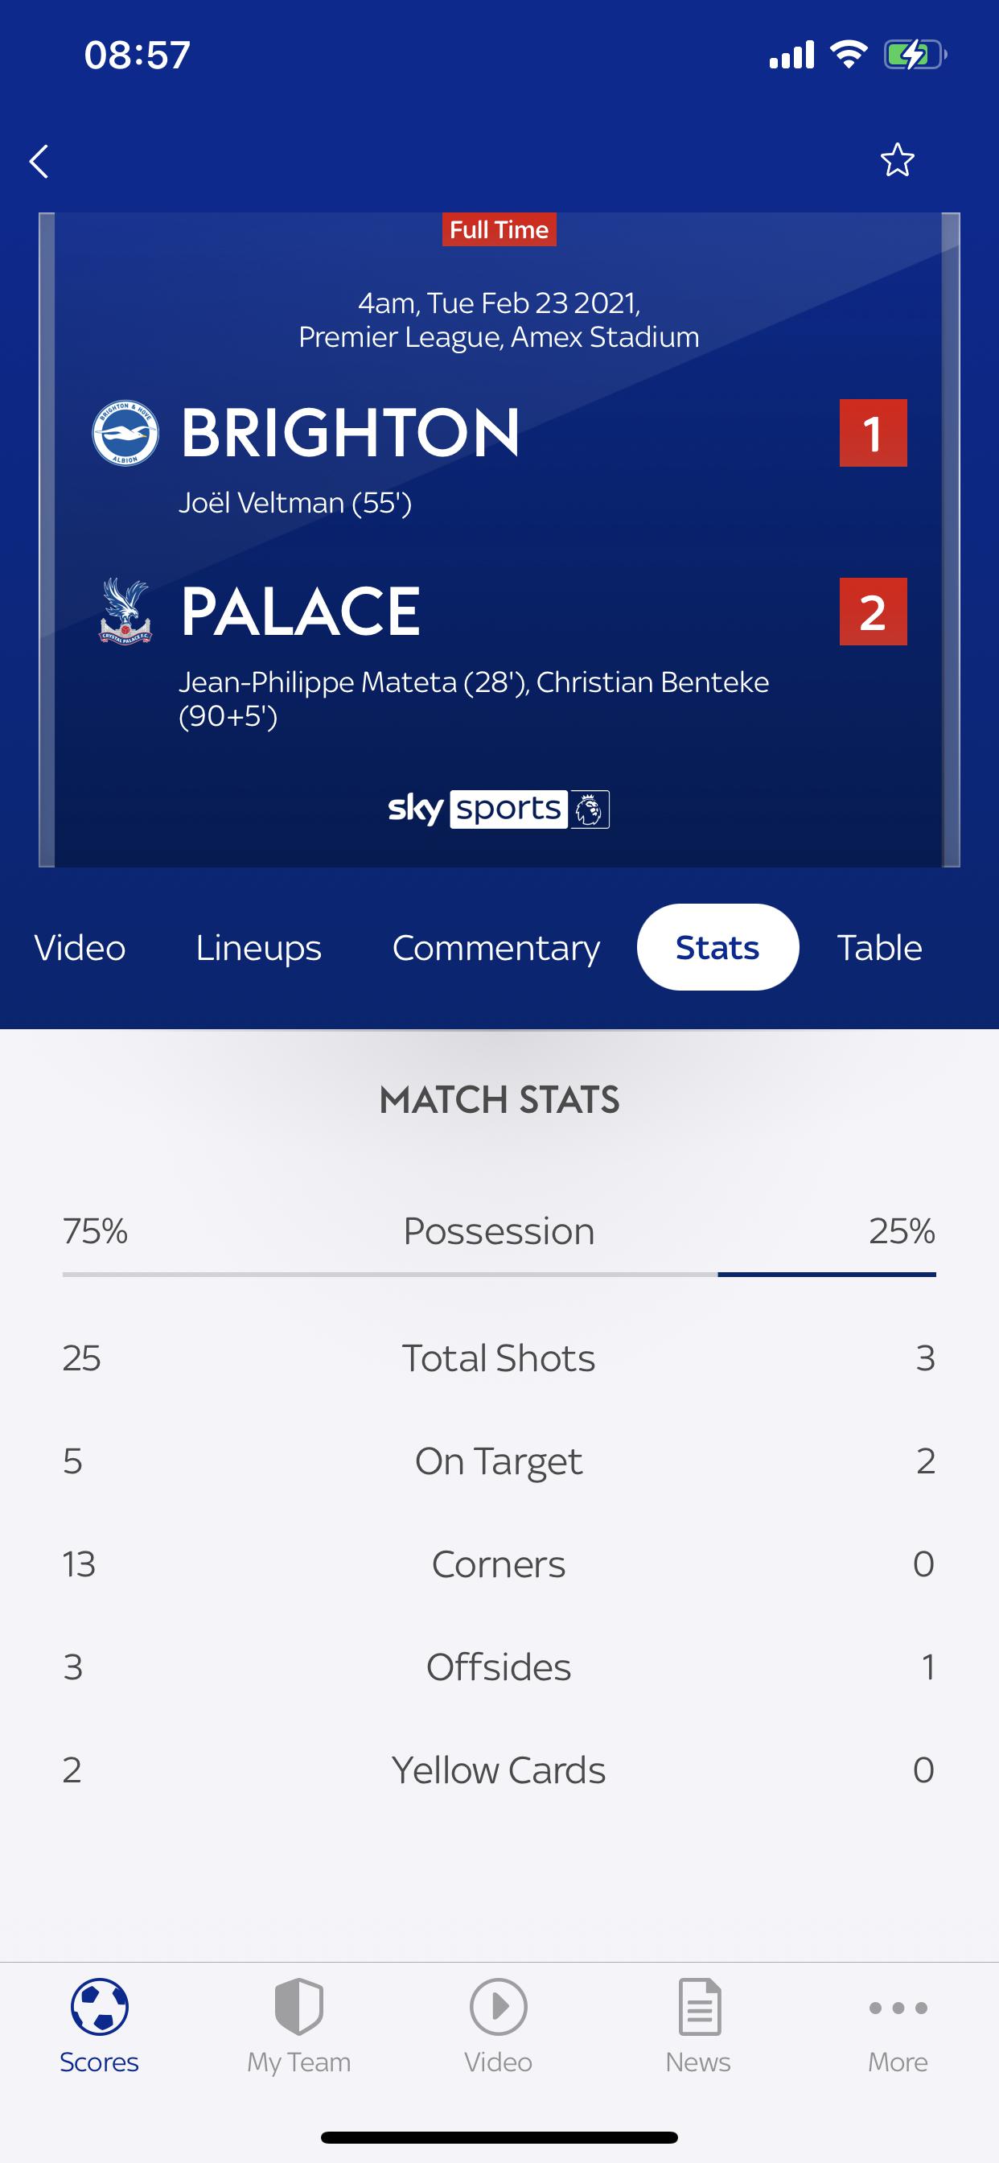Tap the Possession percentage bar

point(499,1274)
